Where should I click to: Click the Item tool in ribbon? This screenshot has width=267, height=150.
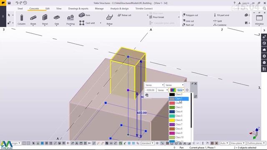pyautogui.click(x=84, y=15)
